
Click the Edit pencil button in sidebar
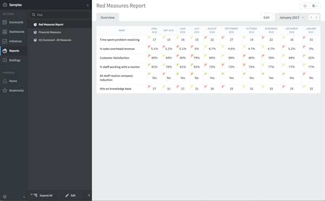click(x=70, y=196)
